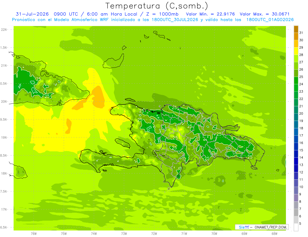Click the '71W' longitude axis label
Image resolution: width=308 pixels, height=237 pixels.
pyautogui.click(x=184, y=234)
